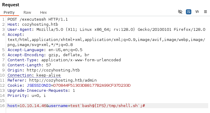This screenshot has width=210, height=113.
Task: Click the User-Agent header line
Action: tap(106, 30)
